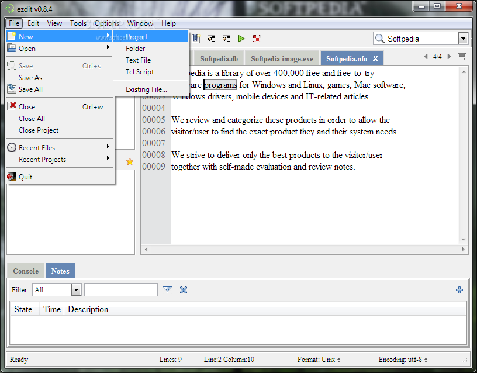477x373 pixels.
Task: Expand the Recent Projects submenu
Action: (60, 160)
